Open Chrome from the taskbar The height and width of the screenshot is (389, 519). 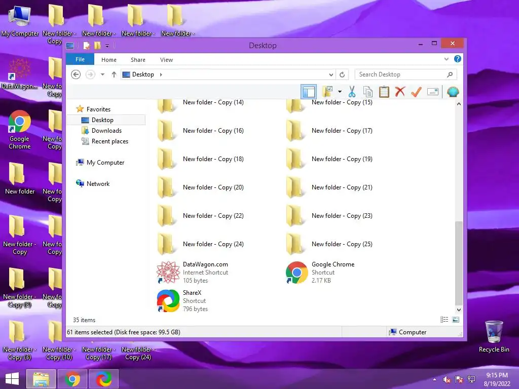[x=72, y=379]
